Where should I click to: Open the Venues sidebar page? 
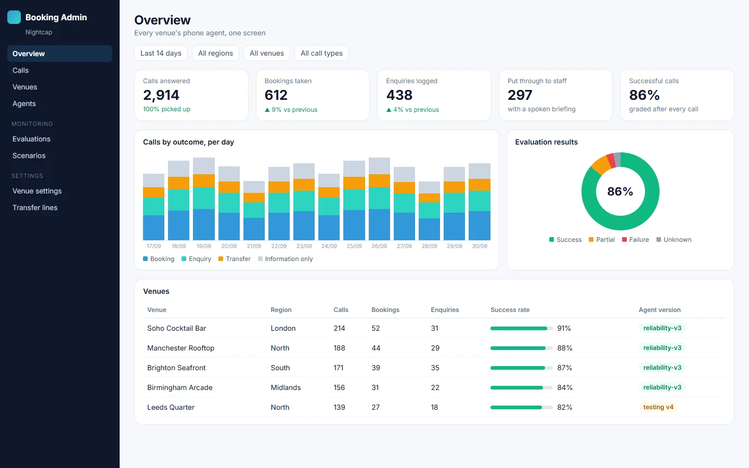60,87
